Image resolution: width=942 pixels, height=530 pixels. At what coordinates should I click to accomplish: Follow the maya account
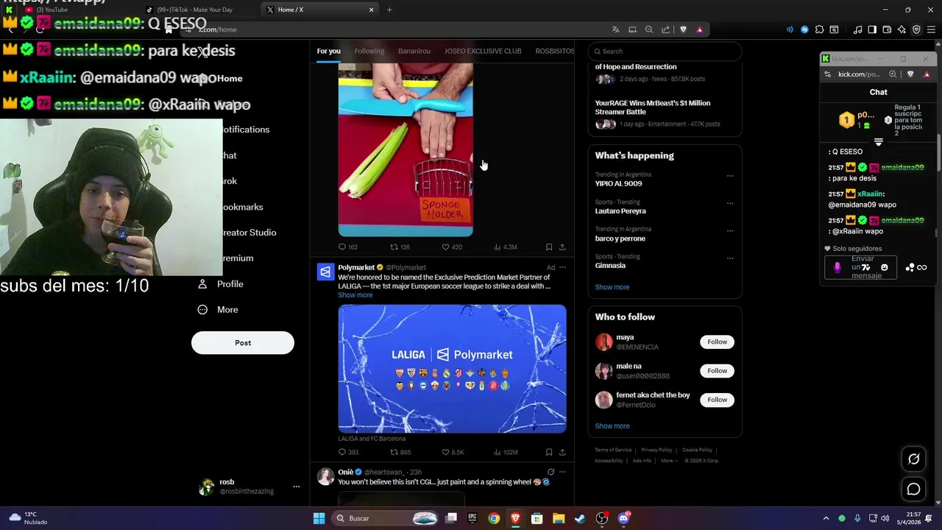tap(717, 342)
